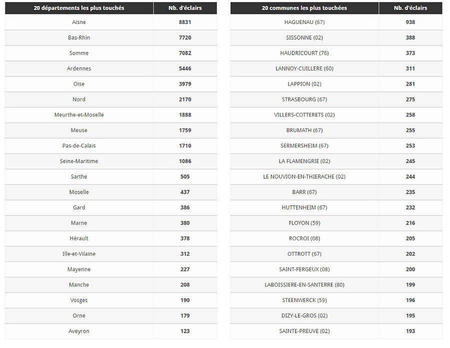Click the VILLERS-COTTERETS (02) entry

pos(304,115)
